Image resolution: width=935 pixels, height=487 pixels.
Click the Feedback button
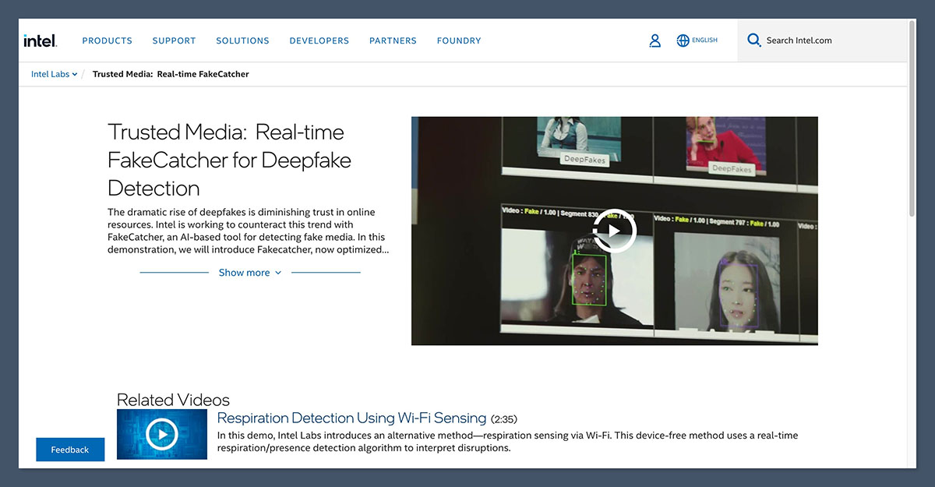[x=70, y=450]
